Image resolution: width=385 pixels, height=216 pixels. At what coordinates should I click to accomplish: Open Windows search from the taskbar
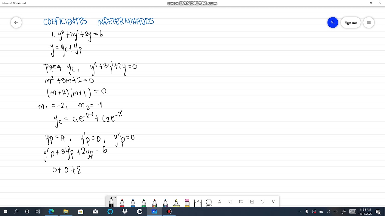[16, 211]
